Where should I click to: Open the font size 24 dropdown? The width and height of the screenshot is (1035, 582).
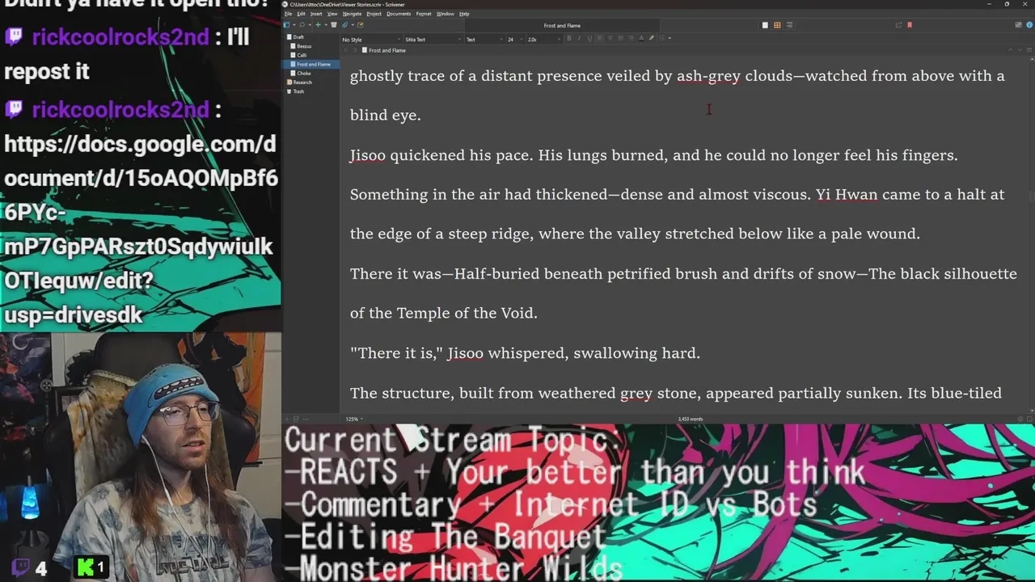coord(515,40)
